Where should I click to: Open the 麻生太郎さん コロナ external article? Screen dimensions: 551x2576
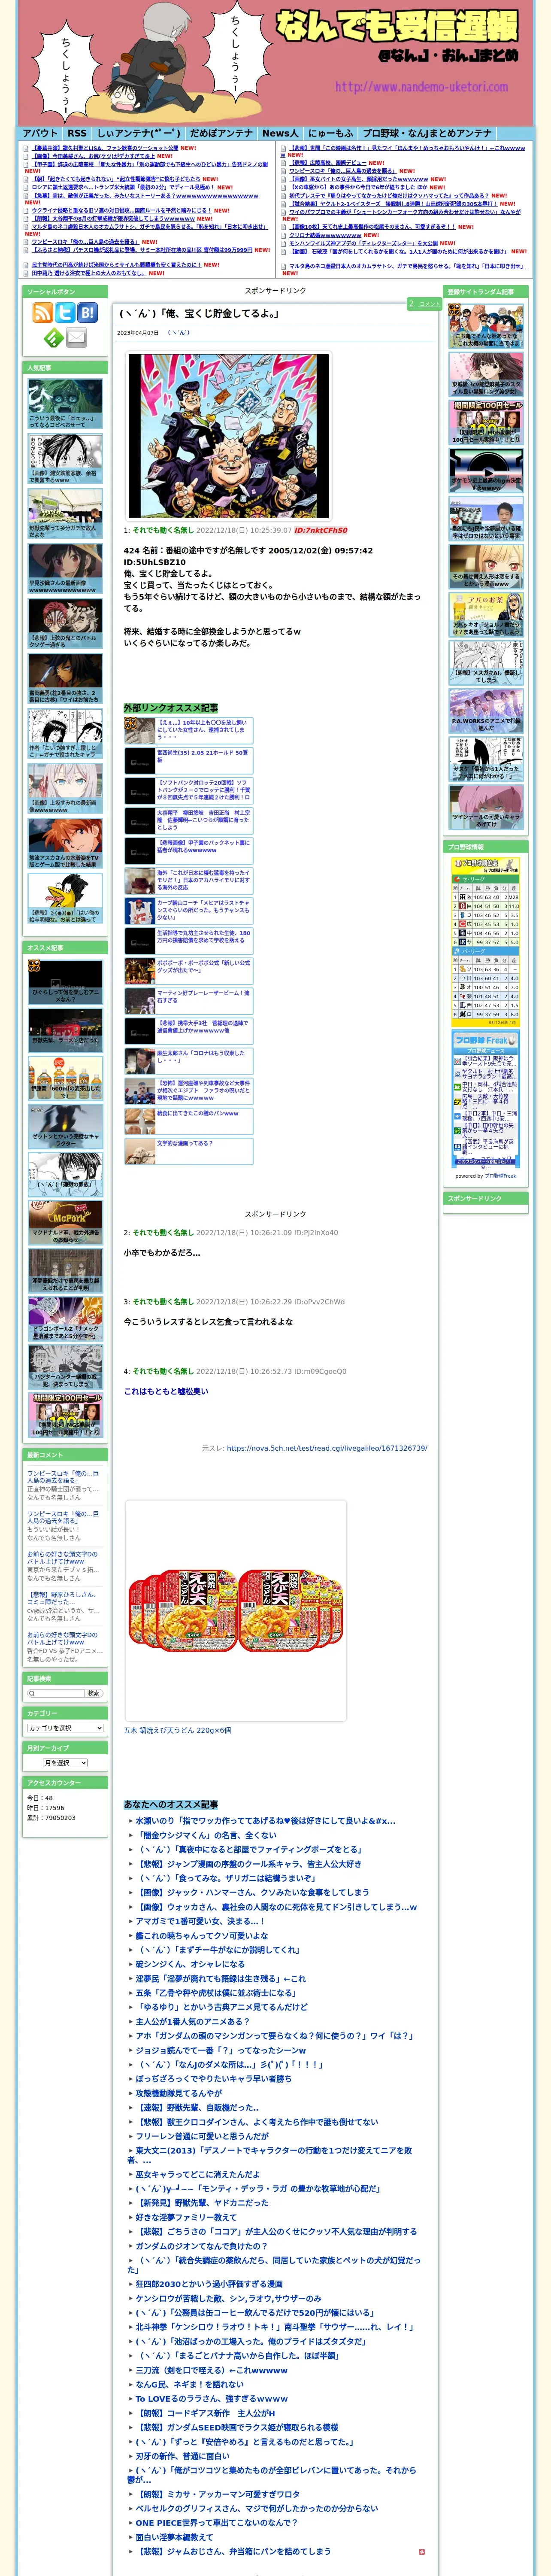(188, 1060)
